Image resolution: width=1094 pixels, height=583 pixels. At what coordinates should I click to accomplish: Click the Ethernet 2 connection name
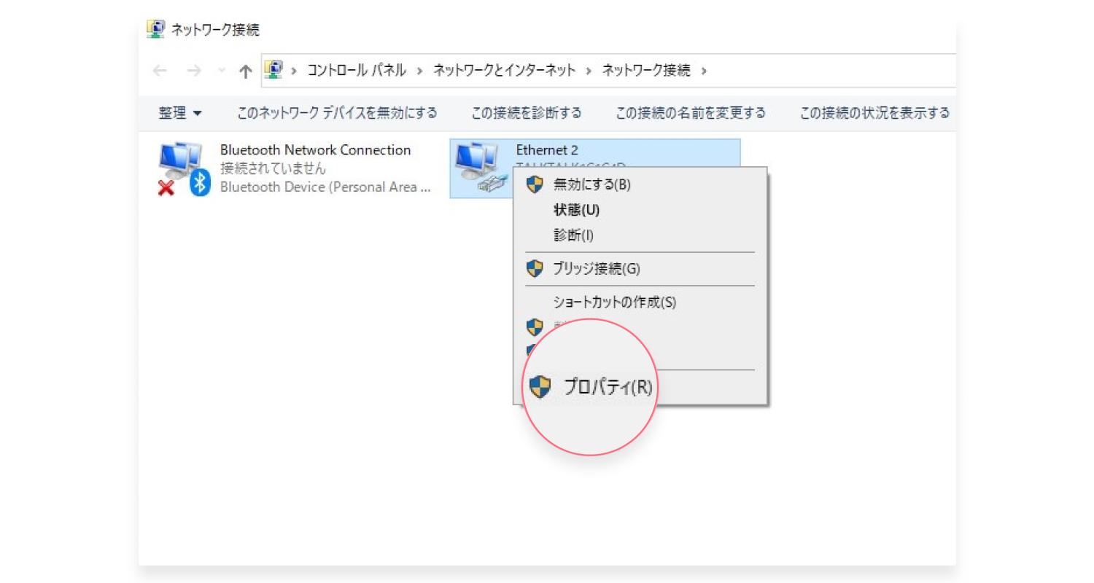[x=546, y=150]
